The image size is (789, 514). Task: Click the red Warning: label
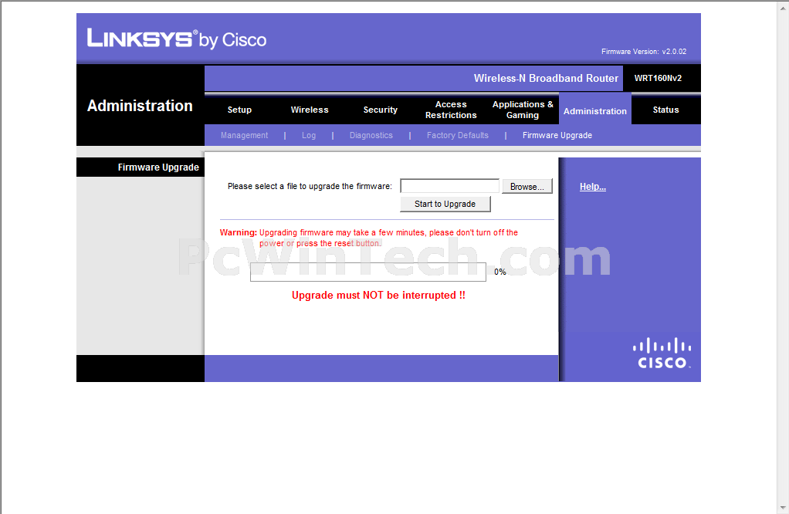coord(238,232)
